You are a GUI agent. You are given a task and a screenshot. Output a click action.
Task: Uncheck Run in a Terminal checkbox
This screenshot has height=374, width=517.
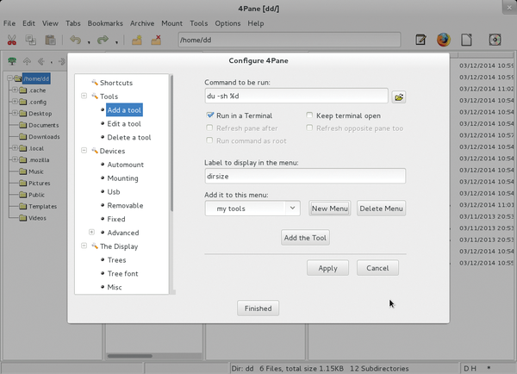pyautogui.click(x=209, y=115)
